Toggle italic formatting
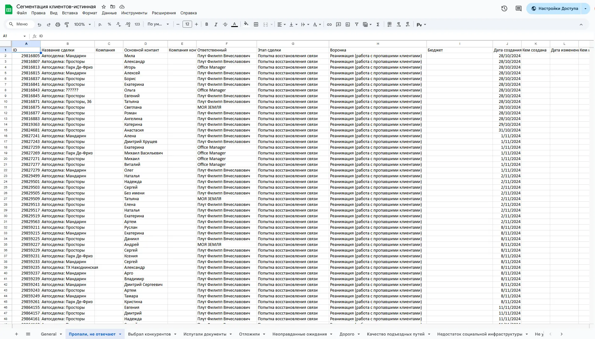 pyautogui.click(x=216, y=24)
